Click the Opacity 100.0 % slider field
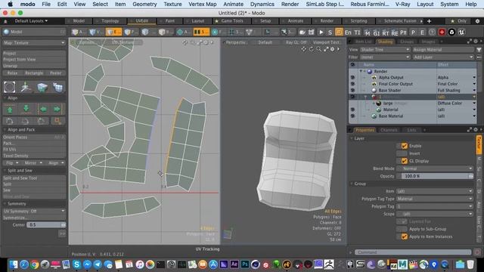Image resolution: width=484 pixels, height=272 pixels. [x=435, y=176]
